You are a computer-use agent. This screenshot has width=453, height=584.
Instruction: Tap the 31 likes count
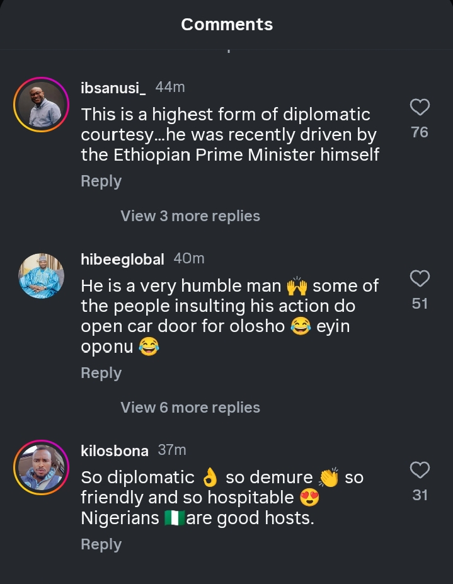coord(420,495)
